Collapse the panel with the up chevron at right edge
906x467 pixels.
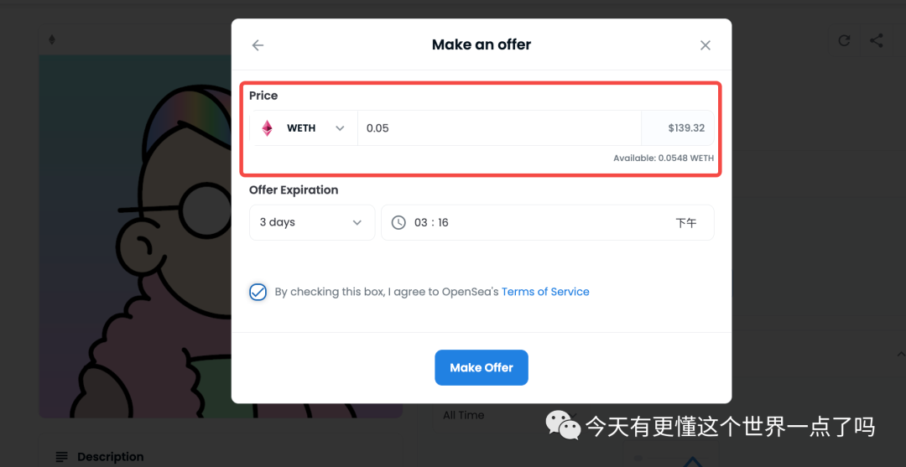point(900,353)
